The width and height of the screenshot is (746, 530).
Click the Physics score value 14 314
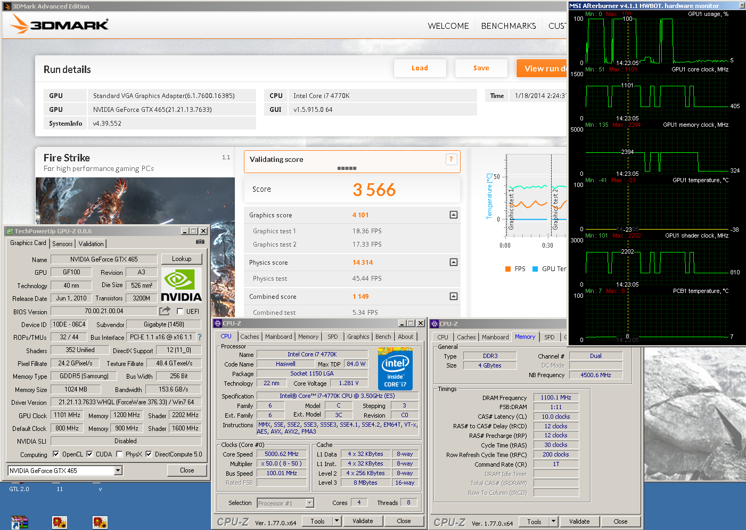363,263
